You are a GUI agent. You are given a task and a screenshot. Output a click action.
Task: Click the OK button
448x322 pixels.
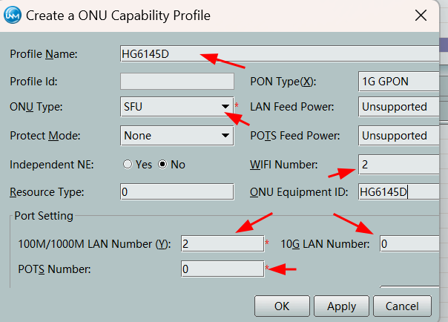[282, 306]
